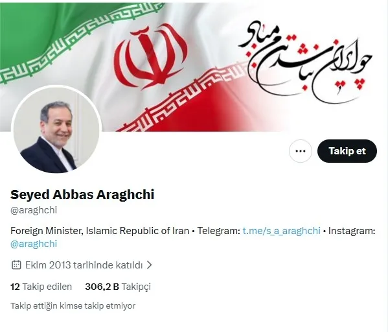Click the gray @araghchi handle under name
Image resolution: width=388 pixels, height=332 pixels.
[34, 210]
